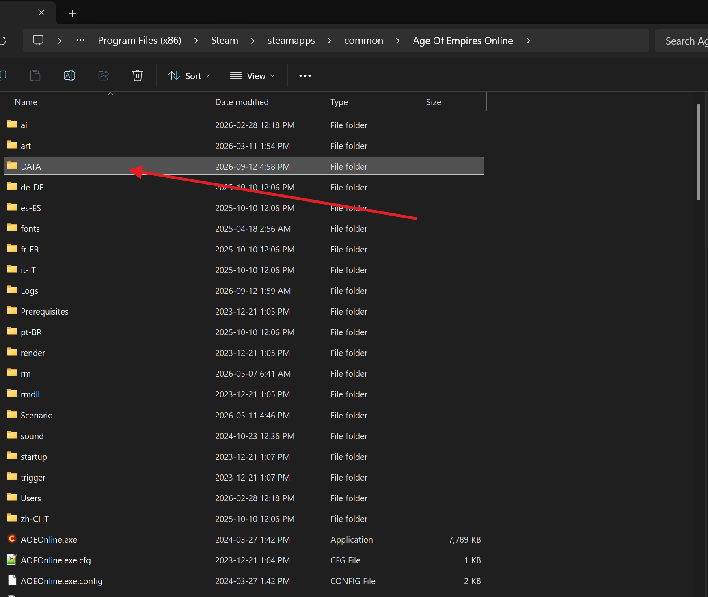Sort by the Type column header
The width and height of the screenshot is (708, 597).
(x=339, y=102)
